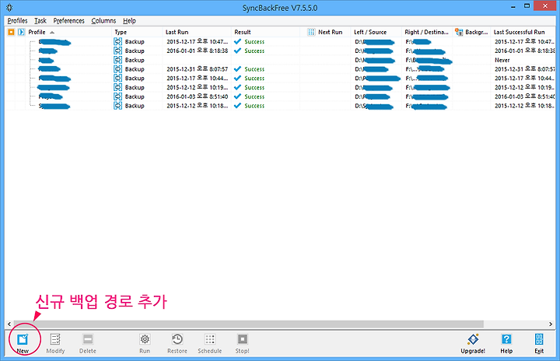Click backup type icon in 8:07:57 row
The width and height of the screenshot is (560, 361).
pos(118,69)
